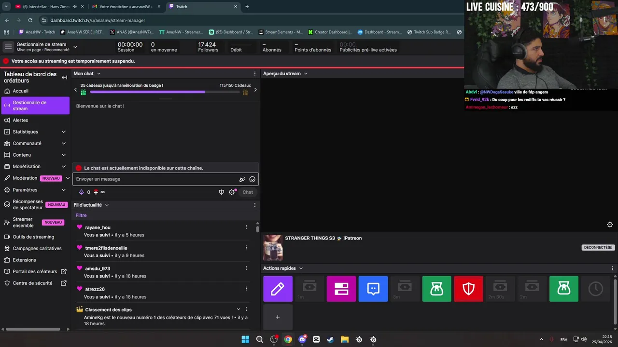Open options for rayane_hou follow event
The image size is (618, 347).
point(246,227)
